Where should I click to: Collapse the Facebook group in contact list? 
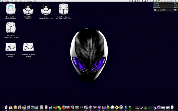click(x=154, y=8)
